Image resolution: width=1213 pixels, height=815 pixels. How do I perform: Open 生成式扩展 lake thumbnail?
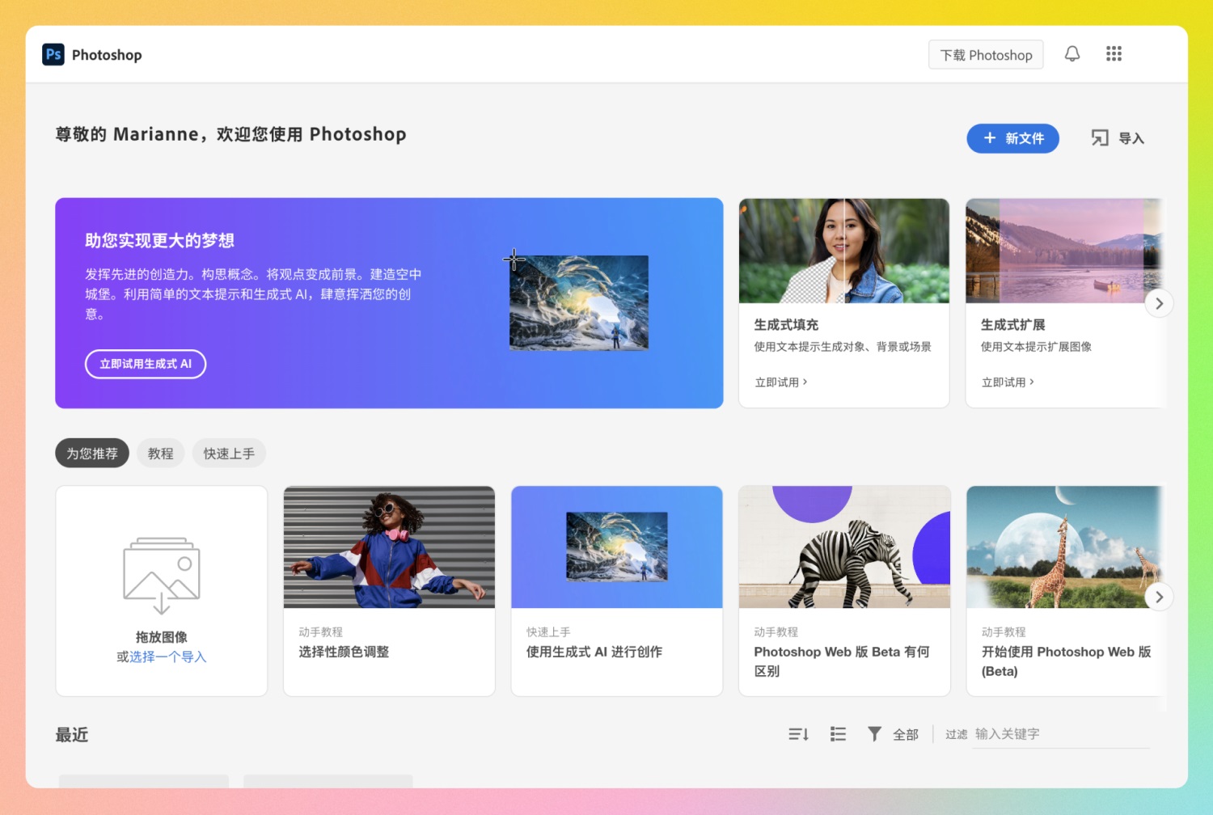[x=1064, y=251]
